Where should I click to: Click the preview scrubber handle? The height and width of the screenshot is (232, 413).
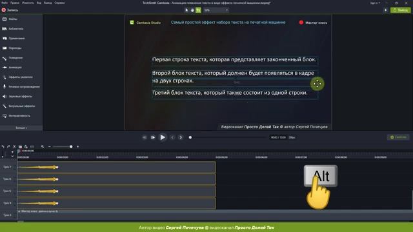(x=190, y=137)
